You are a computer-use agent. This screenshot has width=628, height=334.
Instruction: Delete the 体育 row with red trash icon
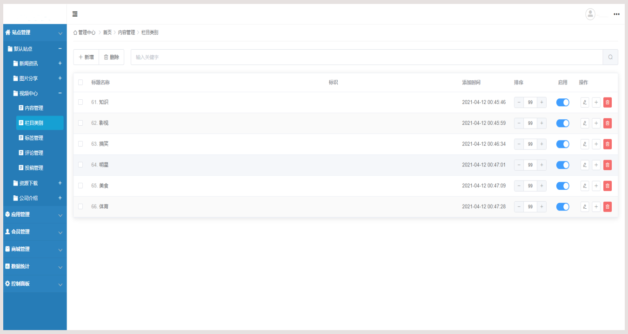click(x=608, y=207)
